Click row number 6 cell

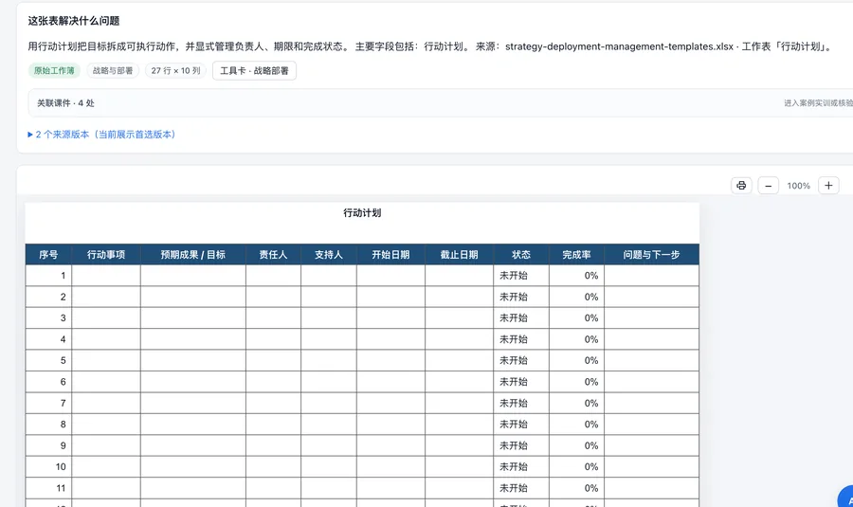pyautogui.click(x=48, y=382)
